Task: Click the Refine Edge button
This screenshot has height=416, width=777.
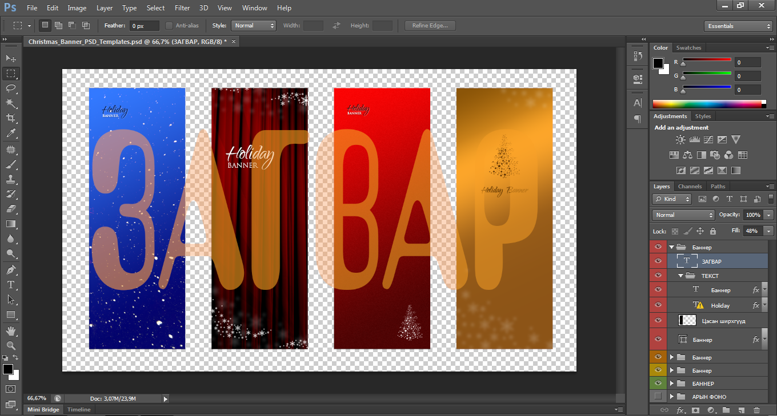Action: click(x=430, y=26)
